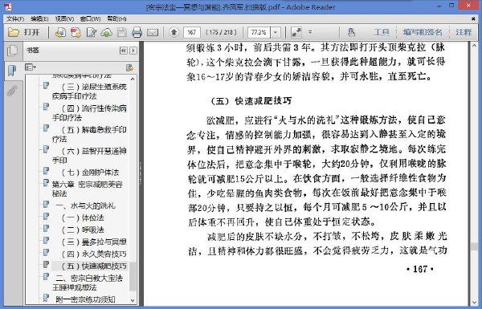Open the Fill & Sign (填写和签名) pane
The width and height of the screenshot is (482, 309).
pos(423,32)
